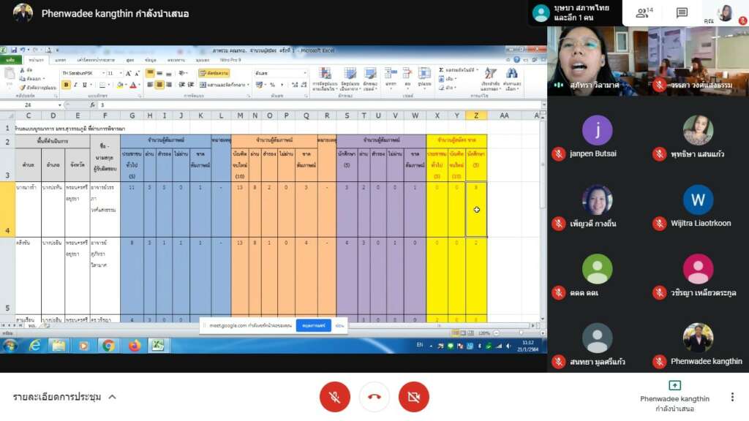Hang up the call with the red phone
Screen dimensions: 749x421
click(x=374, y=397)
